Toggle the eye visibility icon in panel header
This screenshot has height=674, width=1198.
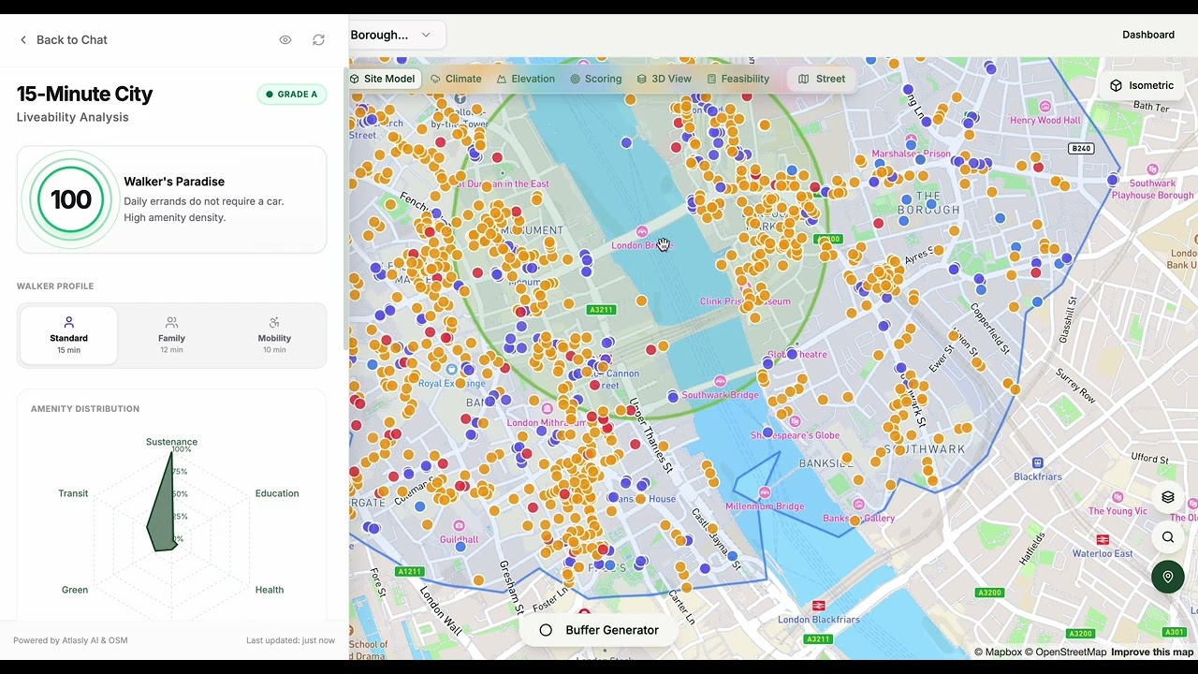[285, 40]
